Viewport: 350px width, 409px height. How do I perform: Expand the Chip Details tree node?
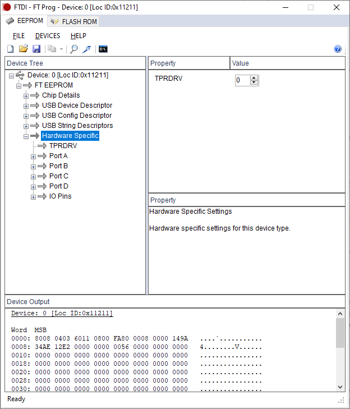pos(26,96)
